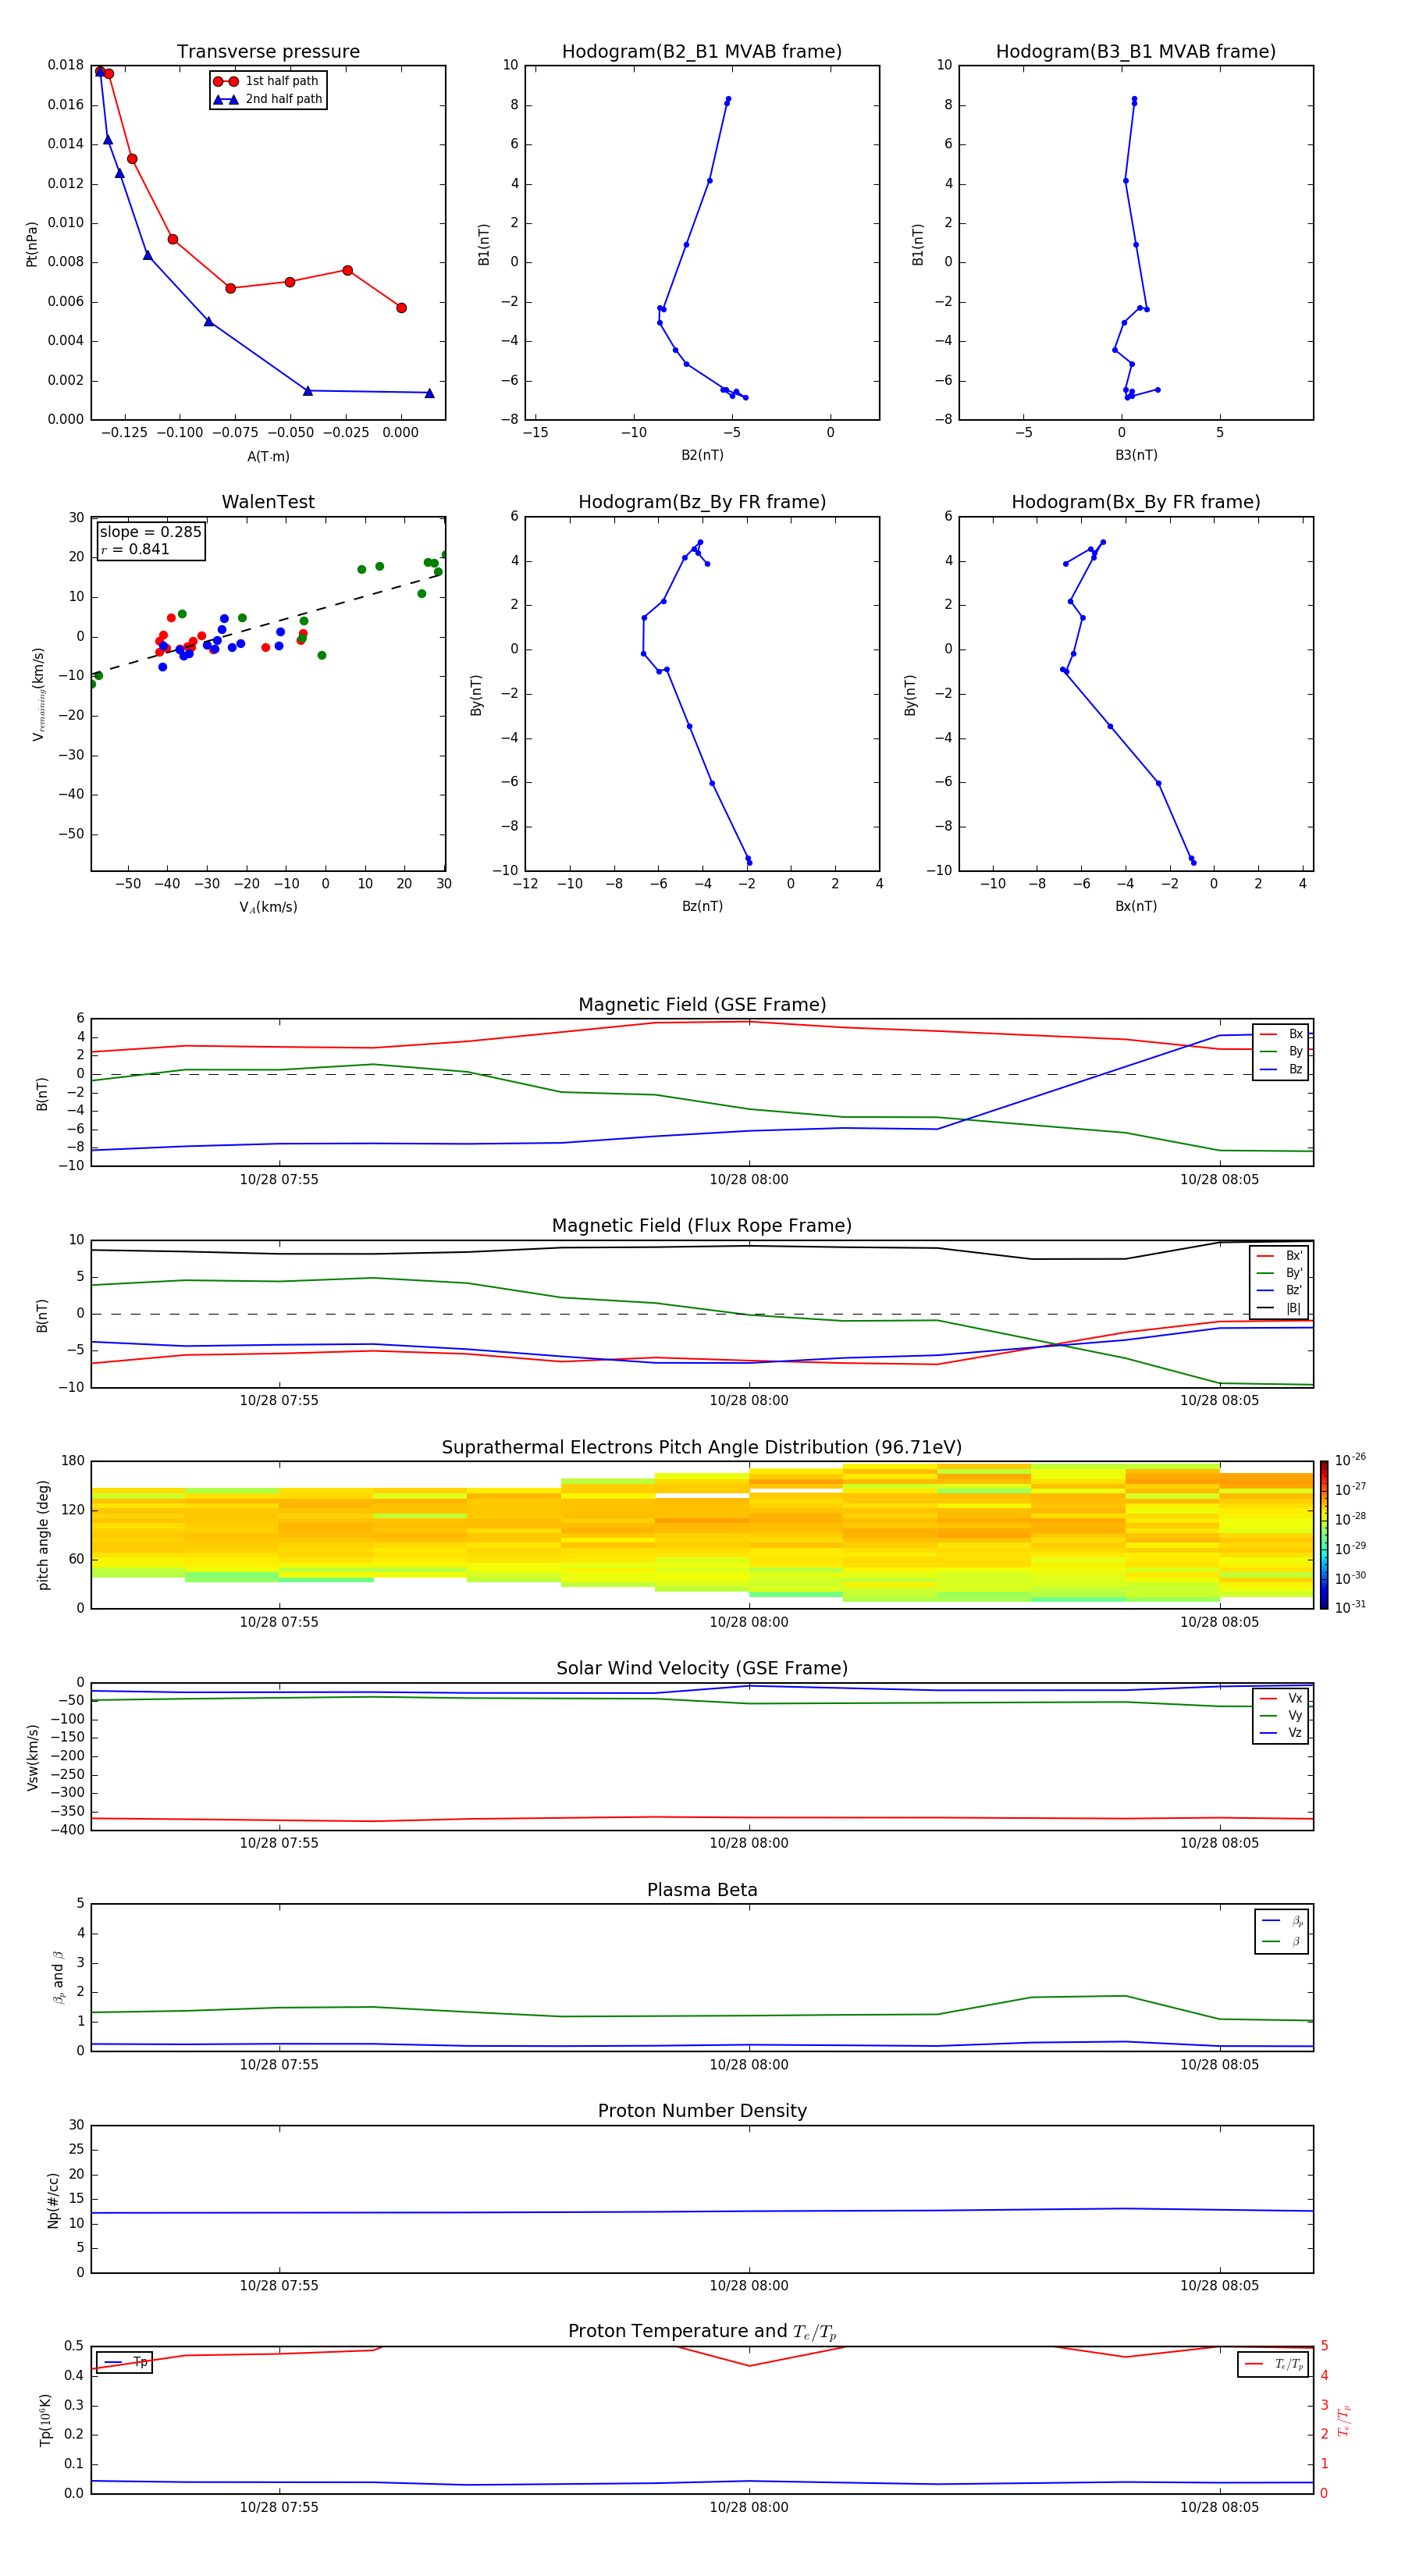Click the 'Solar Wind Velocity (GSE Frame)' title
The height and width of the screenshot is (2576, 1405).
702,1668
